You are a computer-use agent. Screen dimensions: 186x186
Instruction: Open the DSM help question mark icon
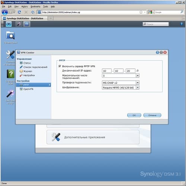click(x=11, y=74)
